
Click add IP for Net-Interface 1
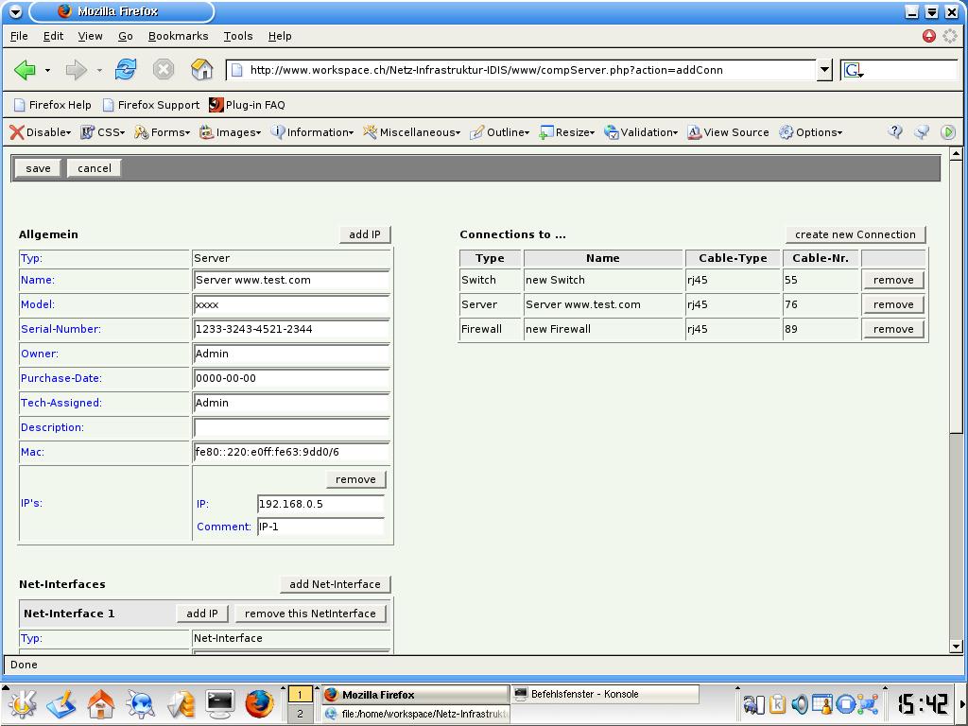tap(202, 614)
